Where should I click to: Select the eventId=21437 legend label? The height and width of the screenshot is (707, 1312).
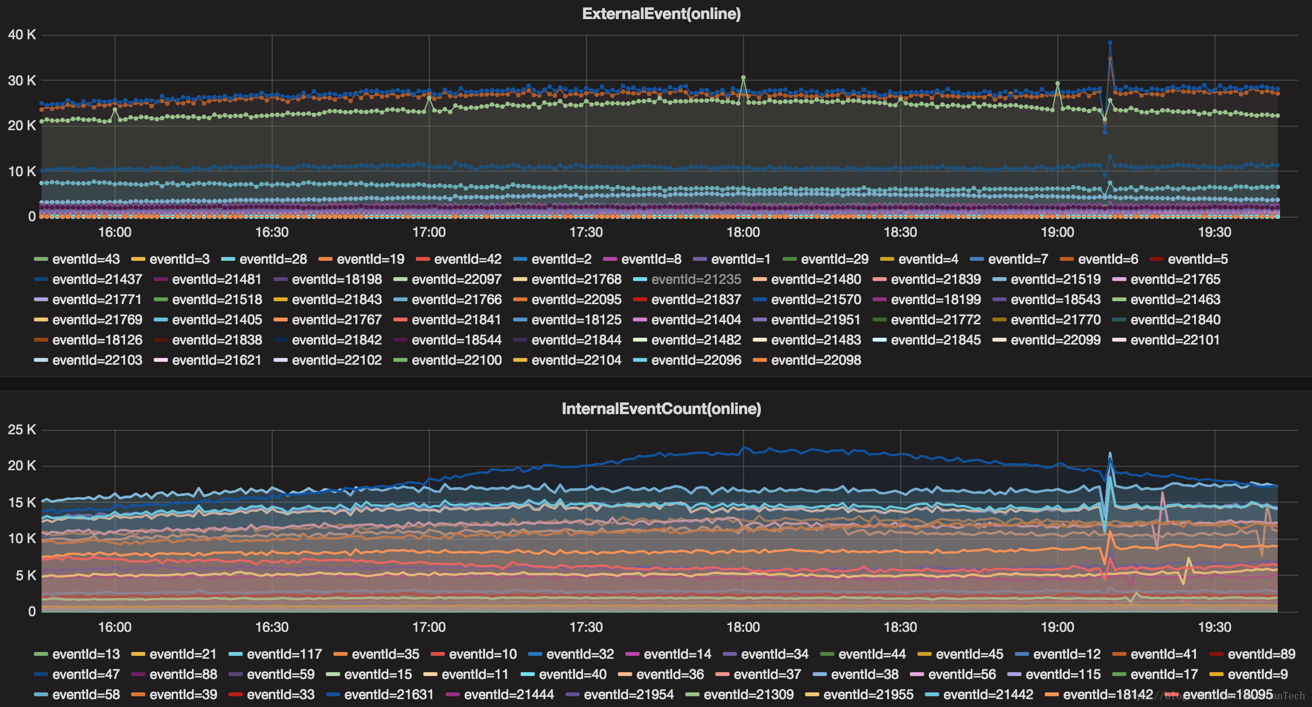(97, 279)
